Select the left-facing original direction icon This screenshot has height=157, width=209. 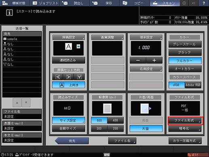[x=58, y=77]
